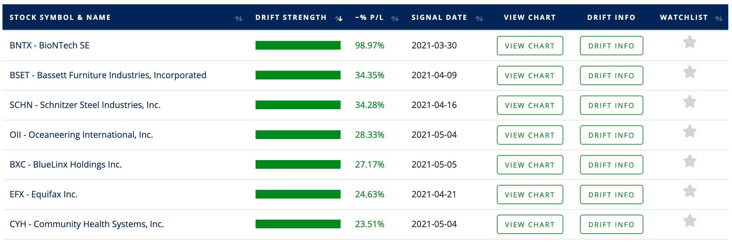
Task: Open drift info for Bassett Furniture
Action: pos(611,75)
